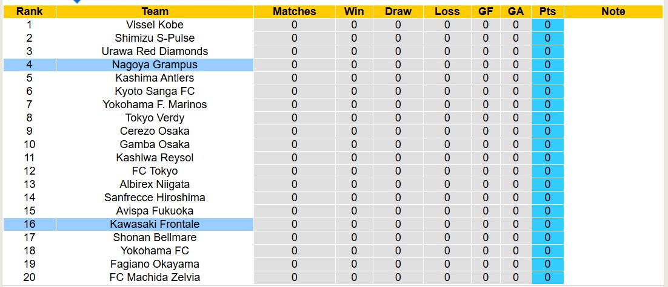Select the highlighted Nagoya Grampus row
The height and width of the screenshot is (287, 668).
point(155,65)
